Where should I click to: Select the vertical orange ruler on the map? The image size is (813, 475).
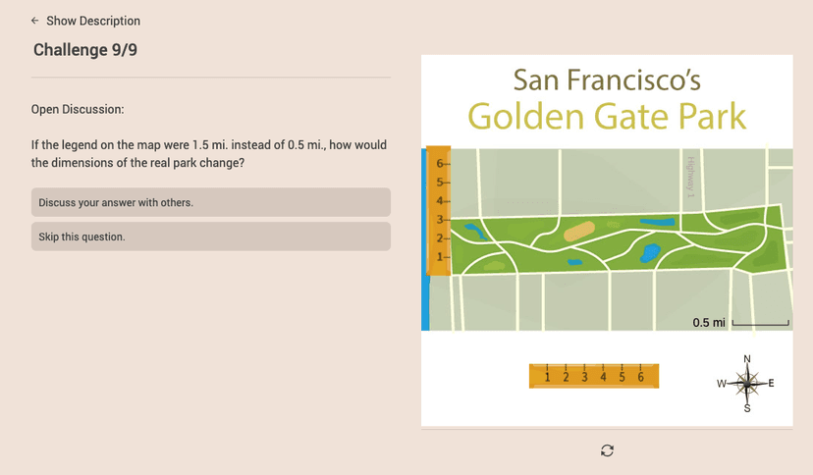coord(438,211)
